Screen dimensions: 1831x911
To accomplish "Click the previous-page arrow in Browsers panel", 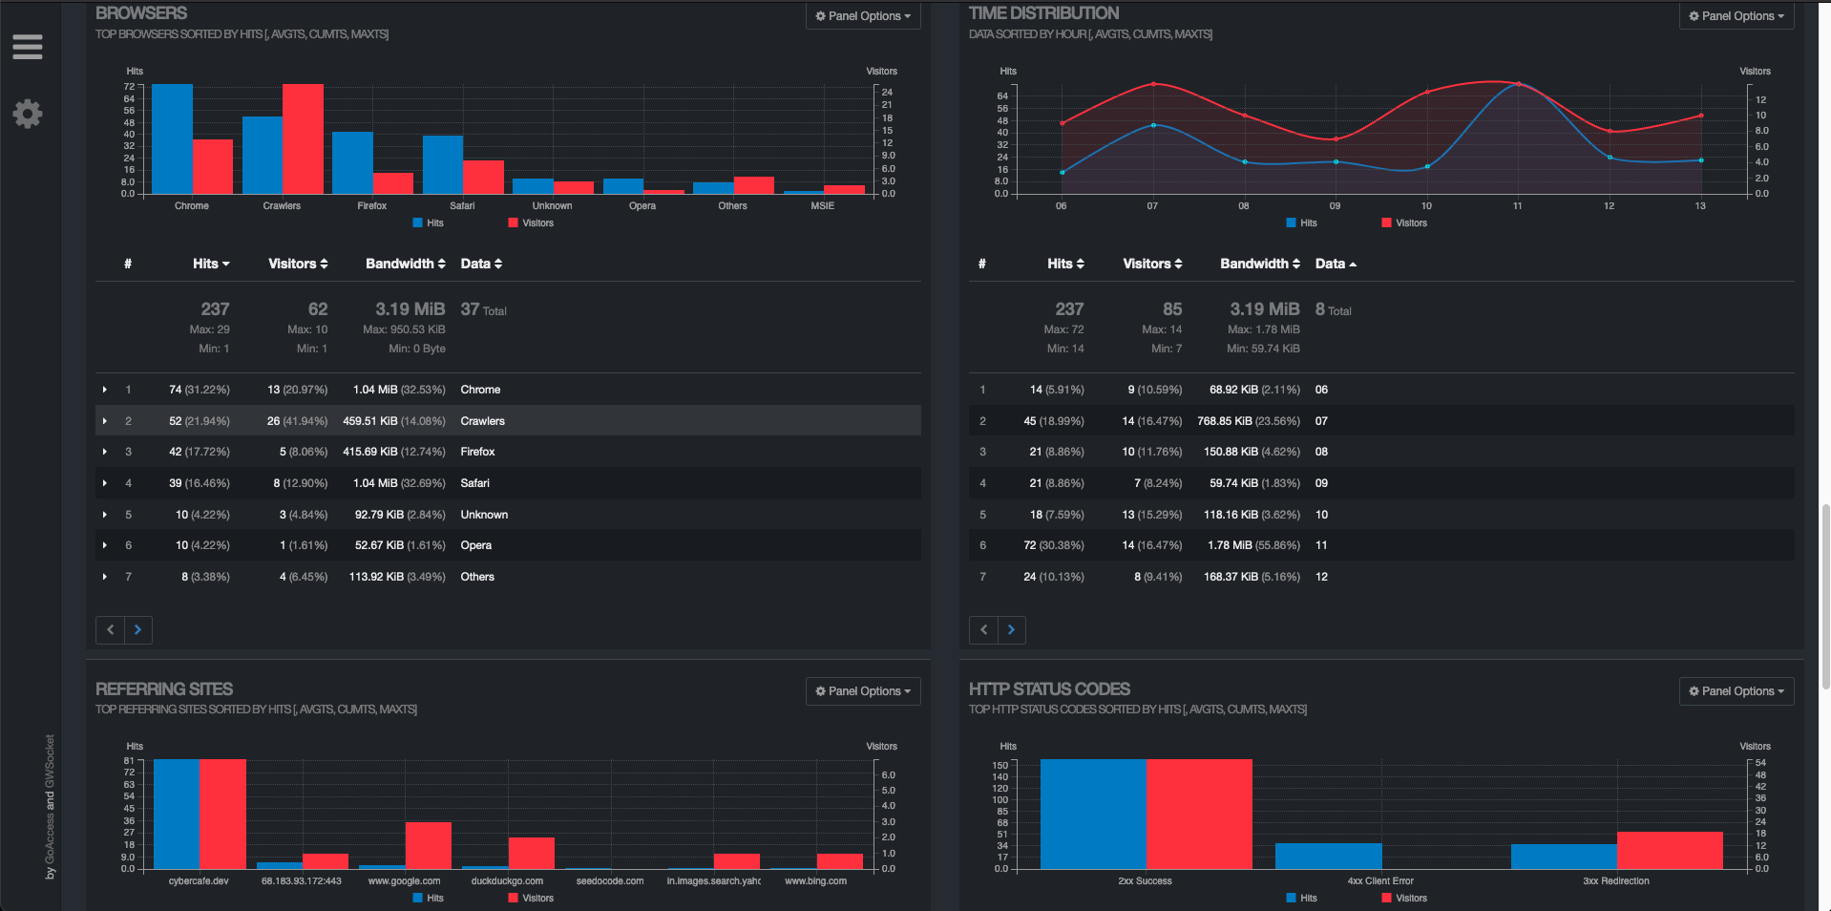I will [x=109, y=629].
